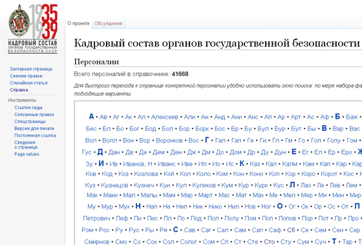Open the visited 'Сб' index link
The height and width of the screenshot is (245, 362).
[x=291, y=230]
